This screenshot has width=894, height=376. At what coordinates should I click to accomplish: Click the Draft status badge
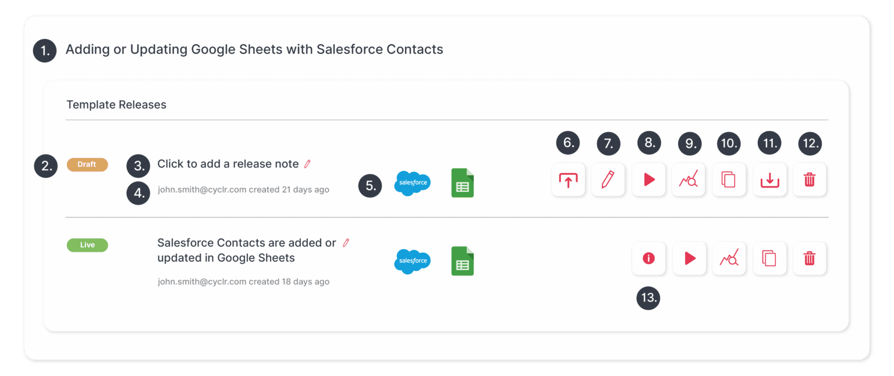[87, 164]
